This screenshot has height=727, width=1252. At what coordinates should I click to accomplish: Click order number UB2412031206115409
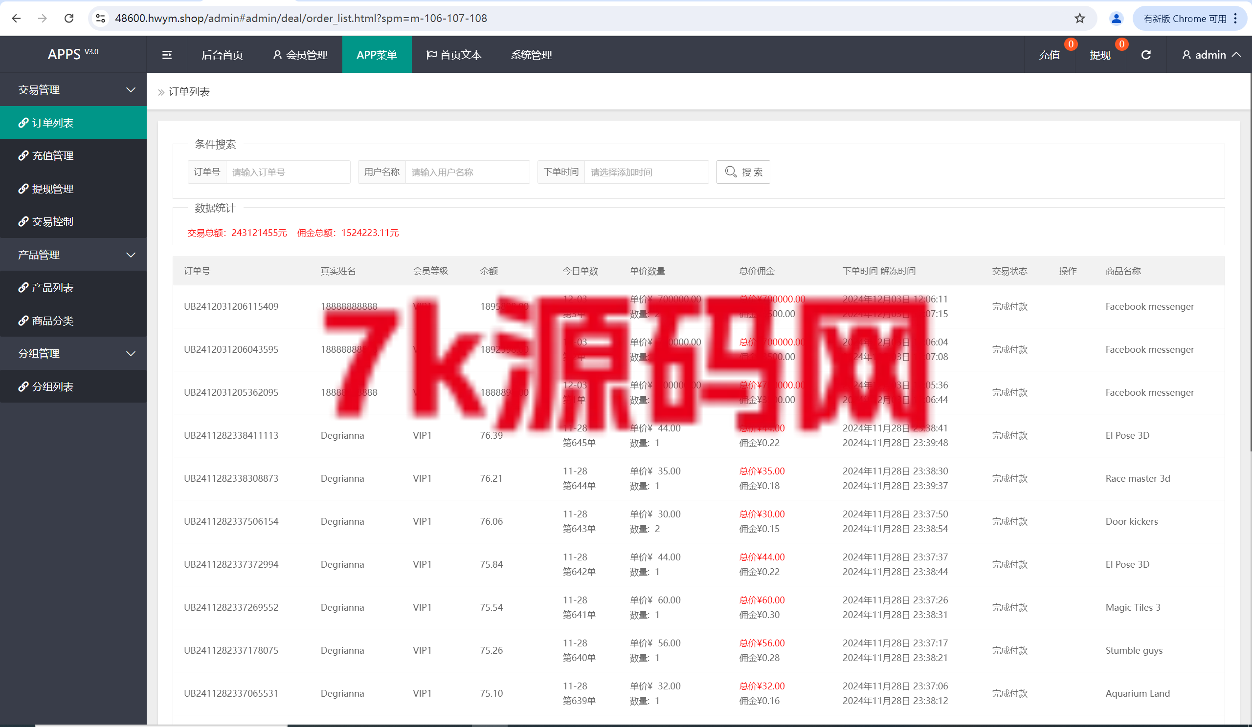[x=231, y=306]
